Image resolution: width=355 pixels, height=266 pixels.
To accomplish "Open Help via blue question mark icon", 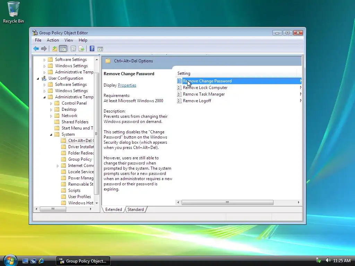I will click(92, 48).
